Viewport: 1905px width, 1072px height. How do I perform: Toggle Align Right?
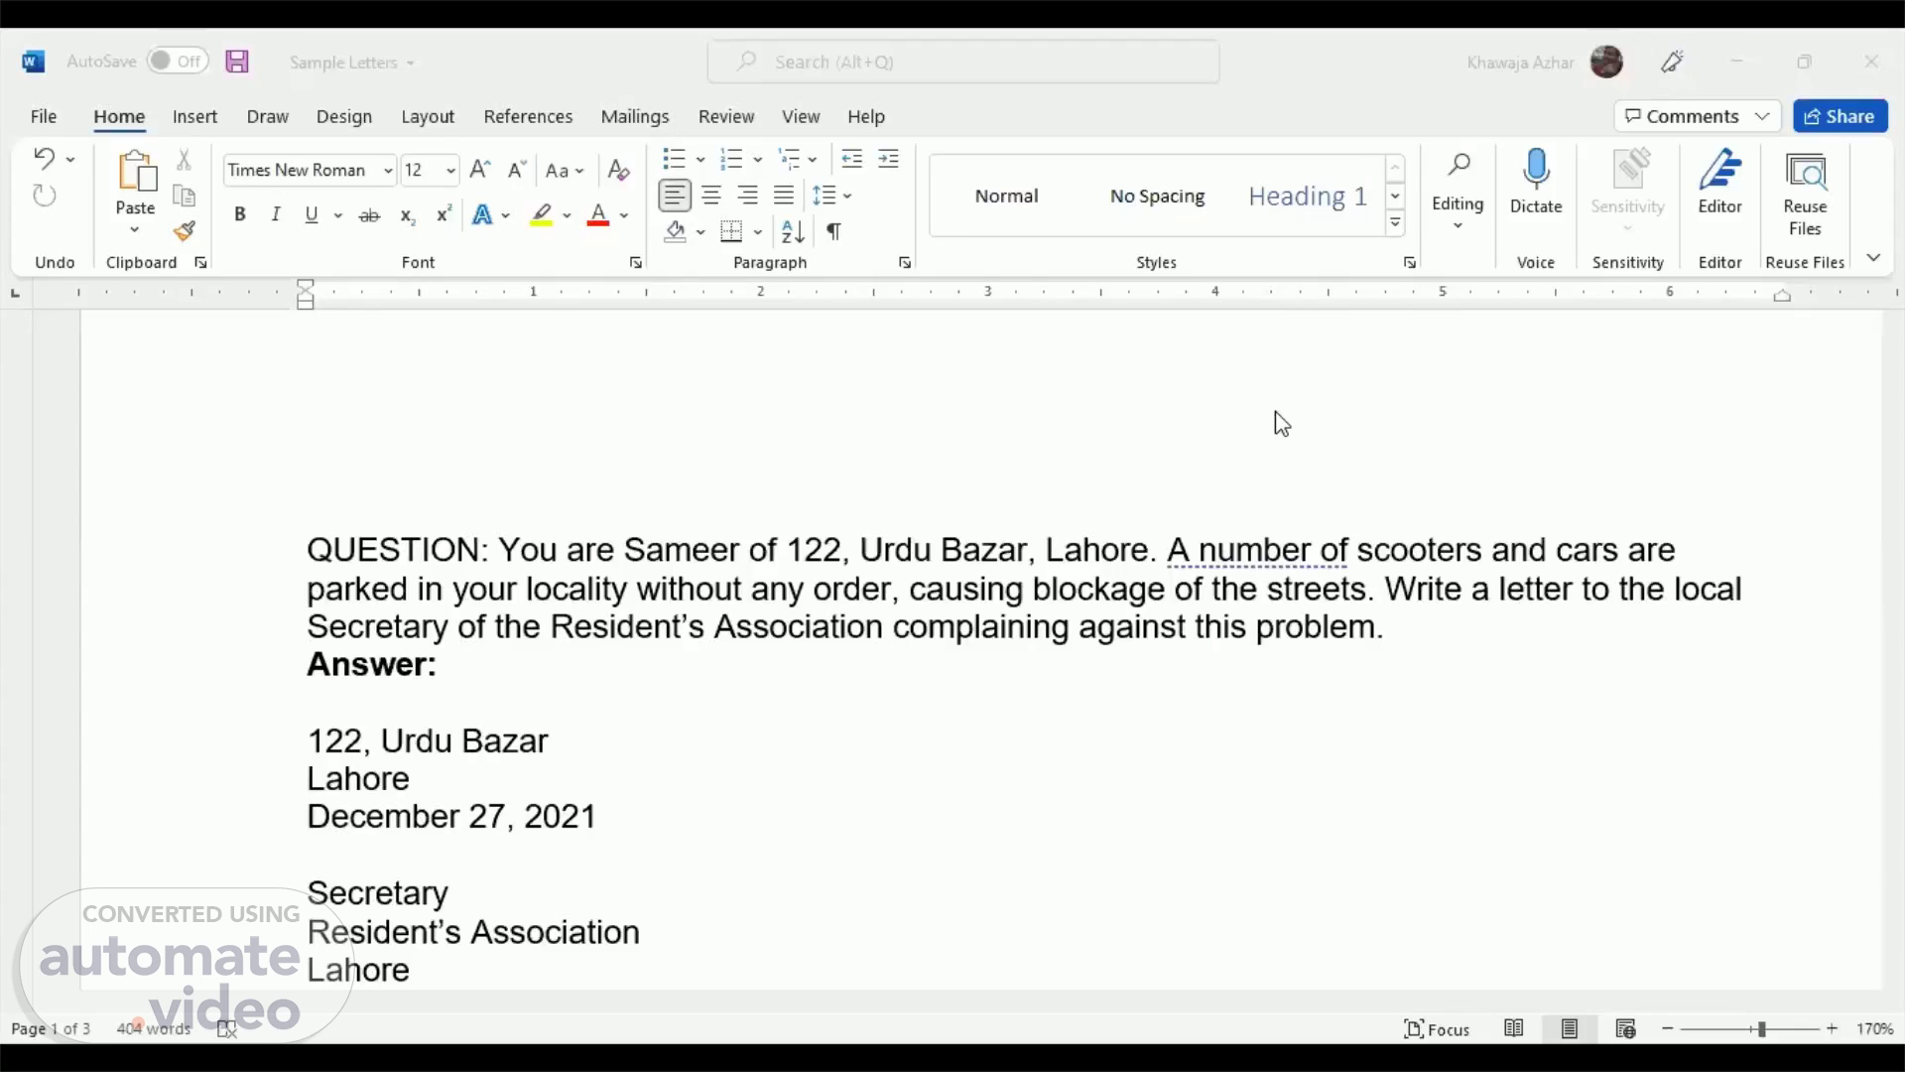[748, 196]
